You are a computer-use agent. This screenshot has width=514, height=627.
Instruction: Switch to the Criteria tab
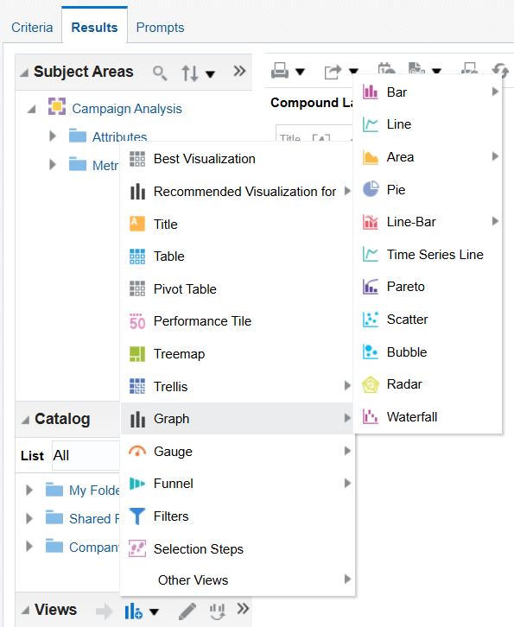tap(32, 27)
